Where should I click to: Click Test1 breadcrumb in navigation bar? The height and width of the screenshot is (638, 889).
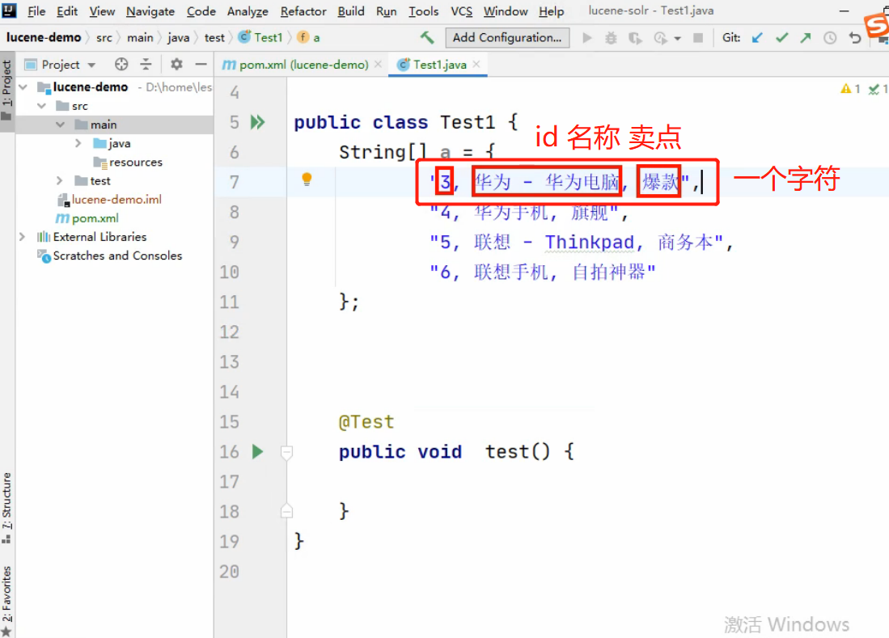(261, 37)
